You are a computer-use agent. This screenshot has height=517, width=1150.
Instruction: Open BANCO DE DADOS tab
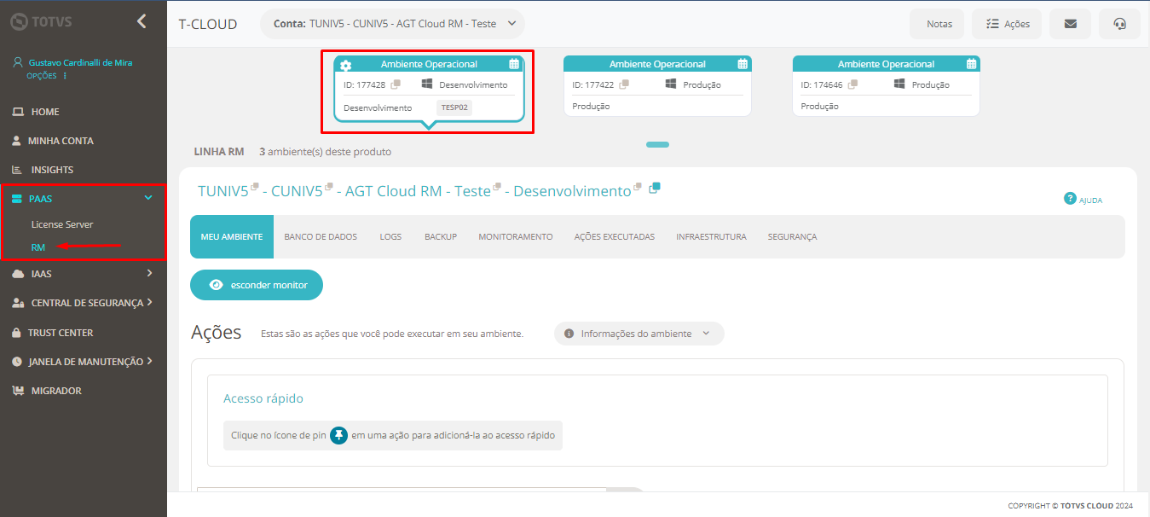321,237
